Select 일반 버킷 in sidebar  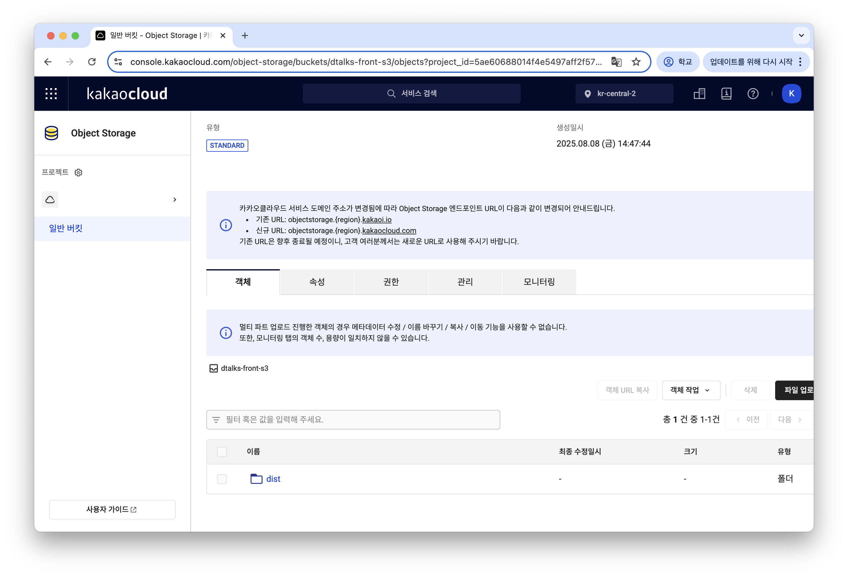[112, 229]
